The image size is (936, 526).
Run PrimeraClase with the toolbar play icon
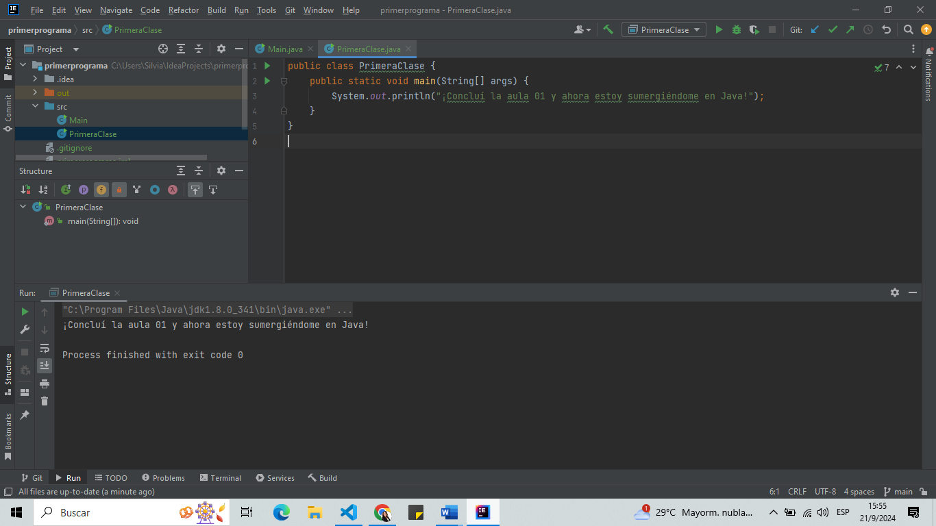click(719, 29)
